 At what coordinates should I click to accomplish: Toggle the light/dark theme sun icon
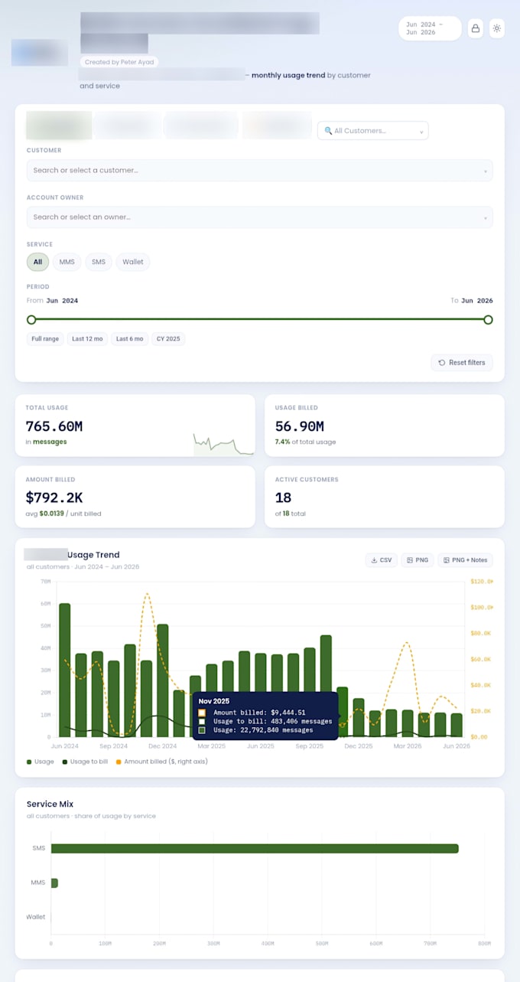pos(497,28)
